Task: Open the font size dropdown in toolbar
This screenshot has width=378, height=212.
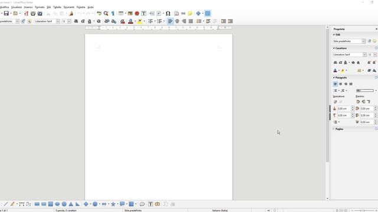Action: [x=69, y=21]
